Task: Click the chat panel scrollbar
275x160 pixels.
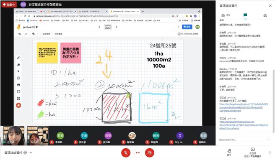Action: (x=273, y=101)
